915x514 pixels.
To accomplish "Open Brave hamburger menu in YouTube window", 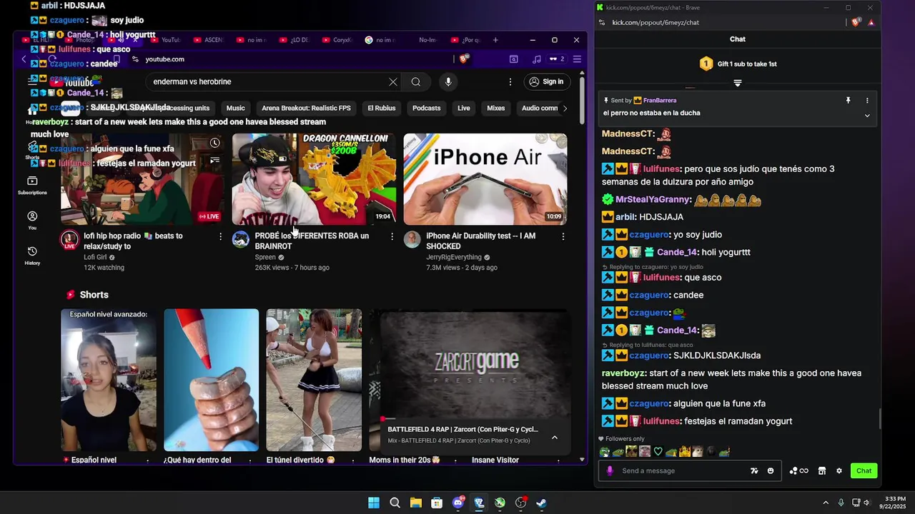I will 577,59.
